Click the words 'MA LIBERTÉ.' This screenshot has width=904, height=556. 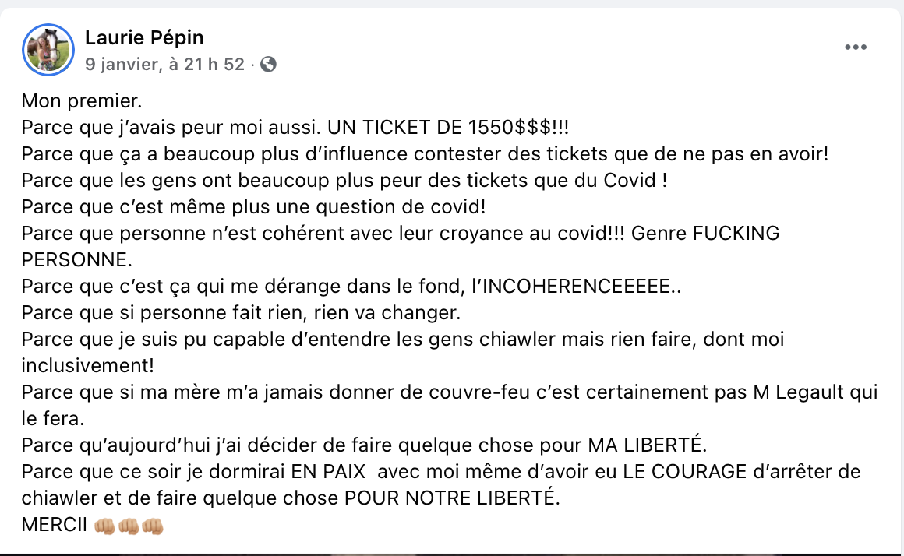click(x=648, y=445)
